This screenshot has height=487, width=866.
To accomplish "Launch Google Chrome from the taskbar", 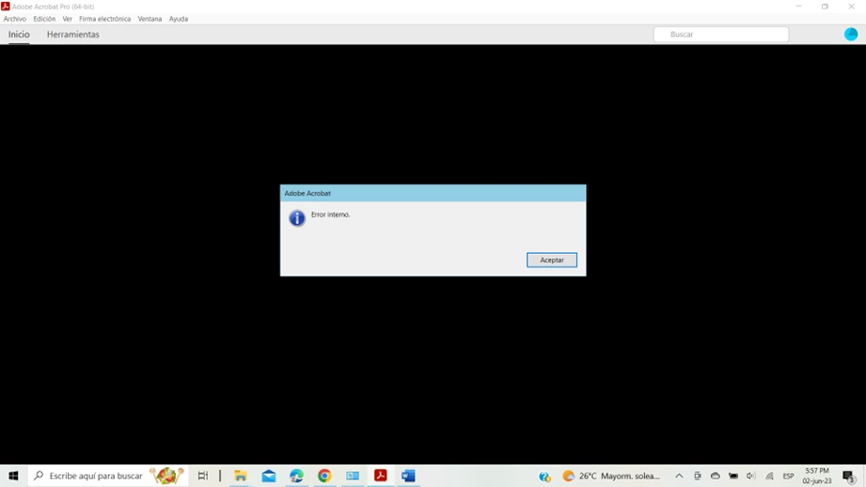I will pos(324,476).
